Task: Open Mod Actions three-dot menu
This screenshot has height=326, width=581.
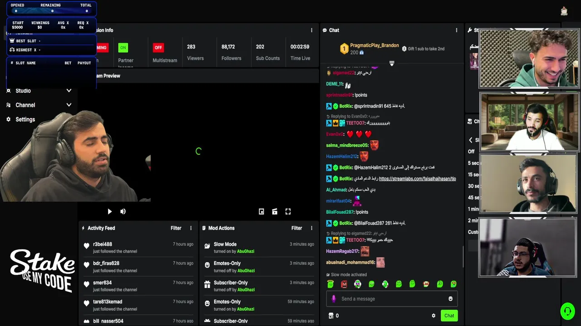Action: (311, 228)
